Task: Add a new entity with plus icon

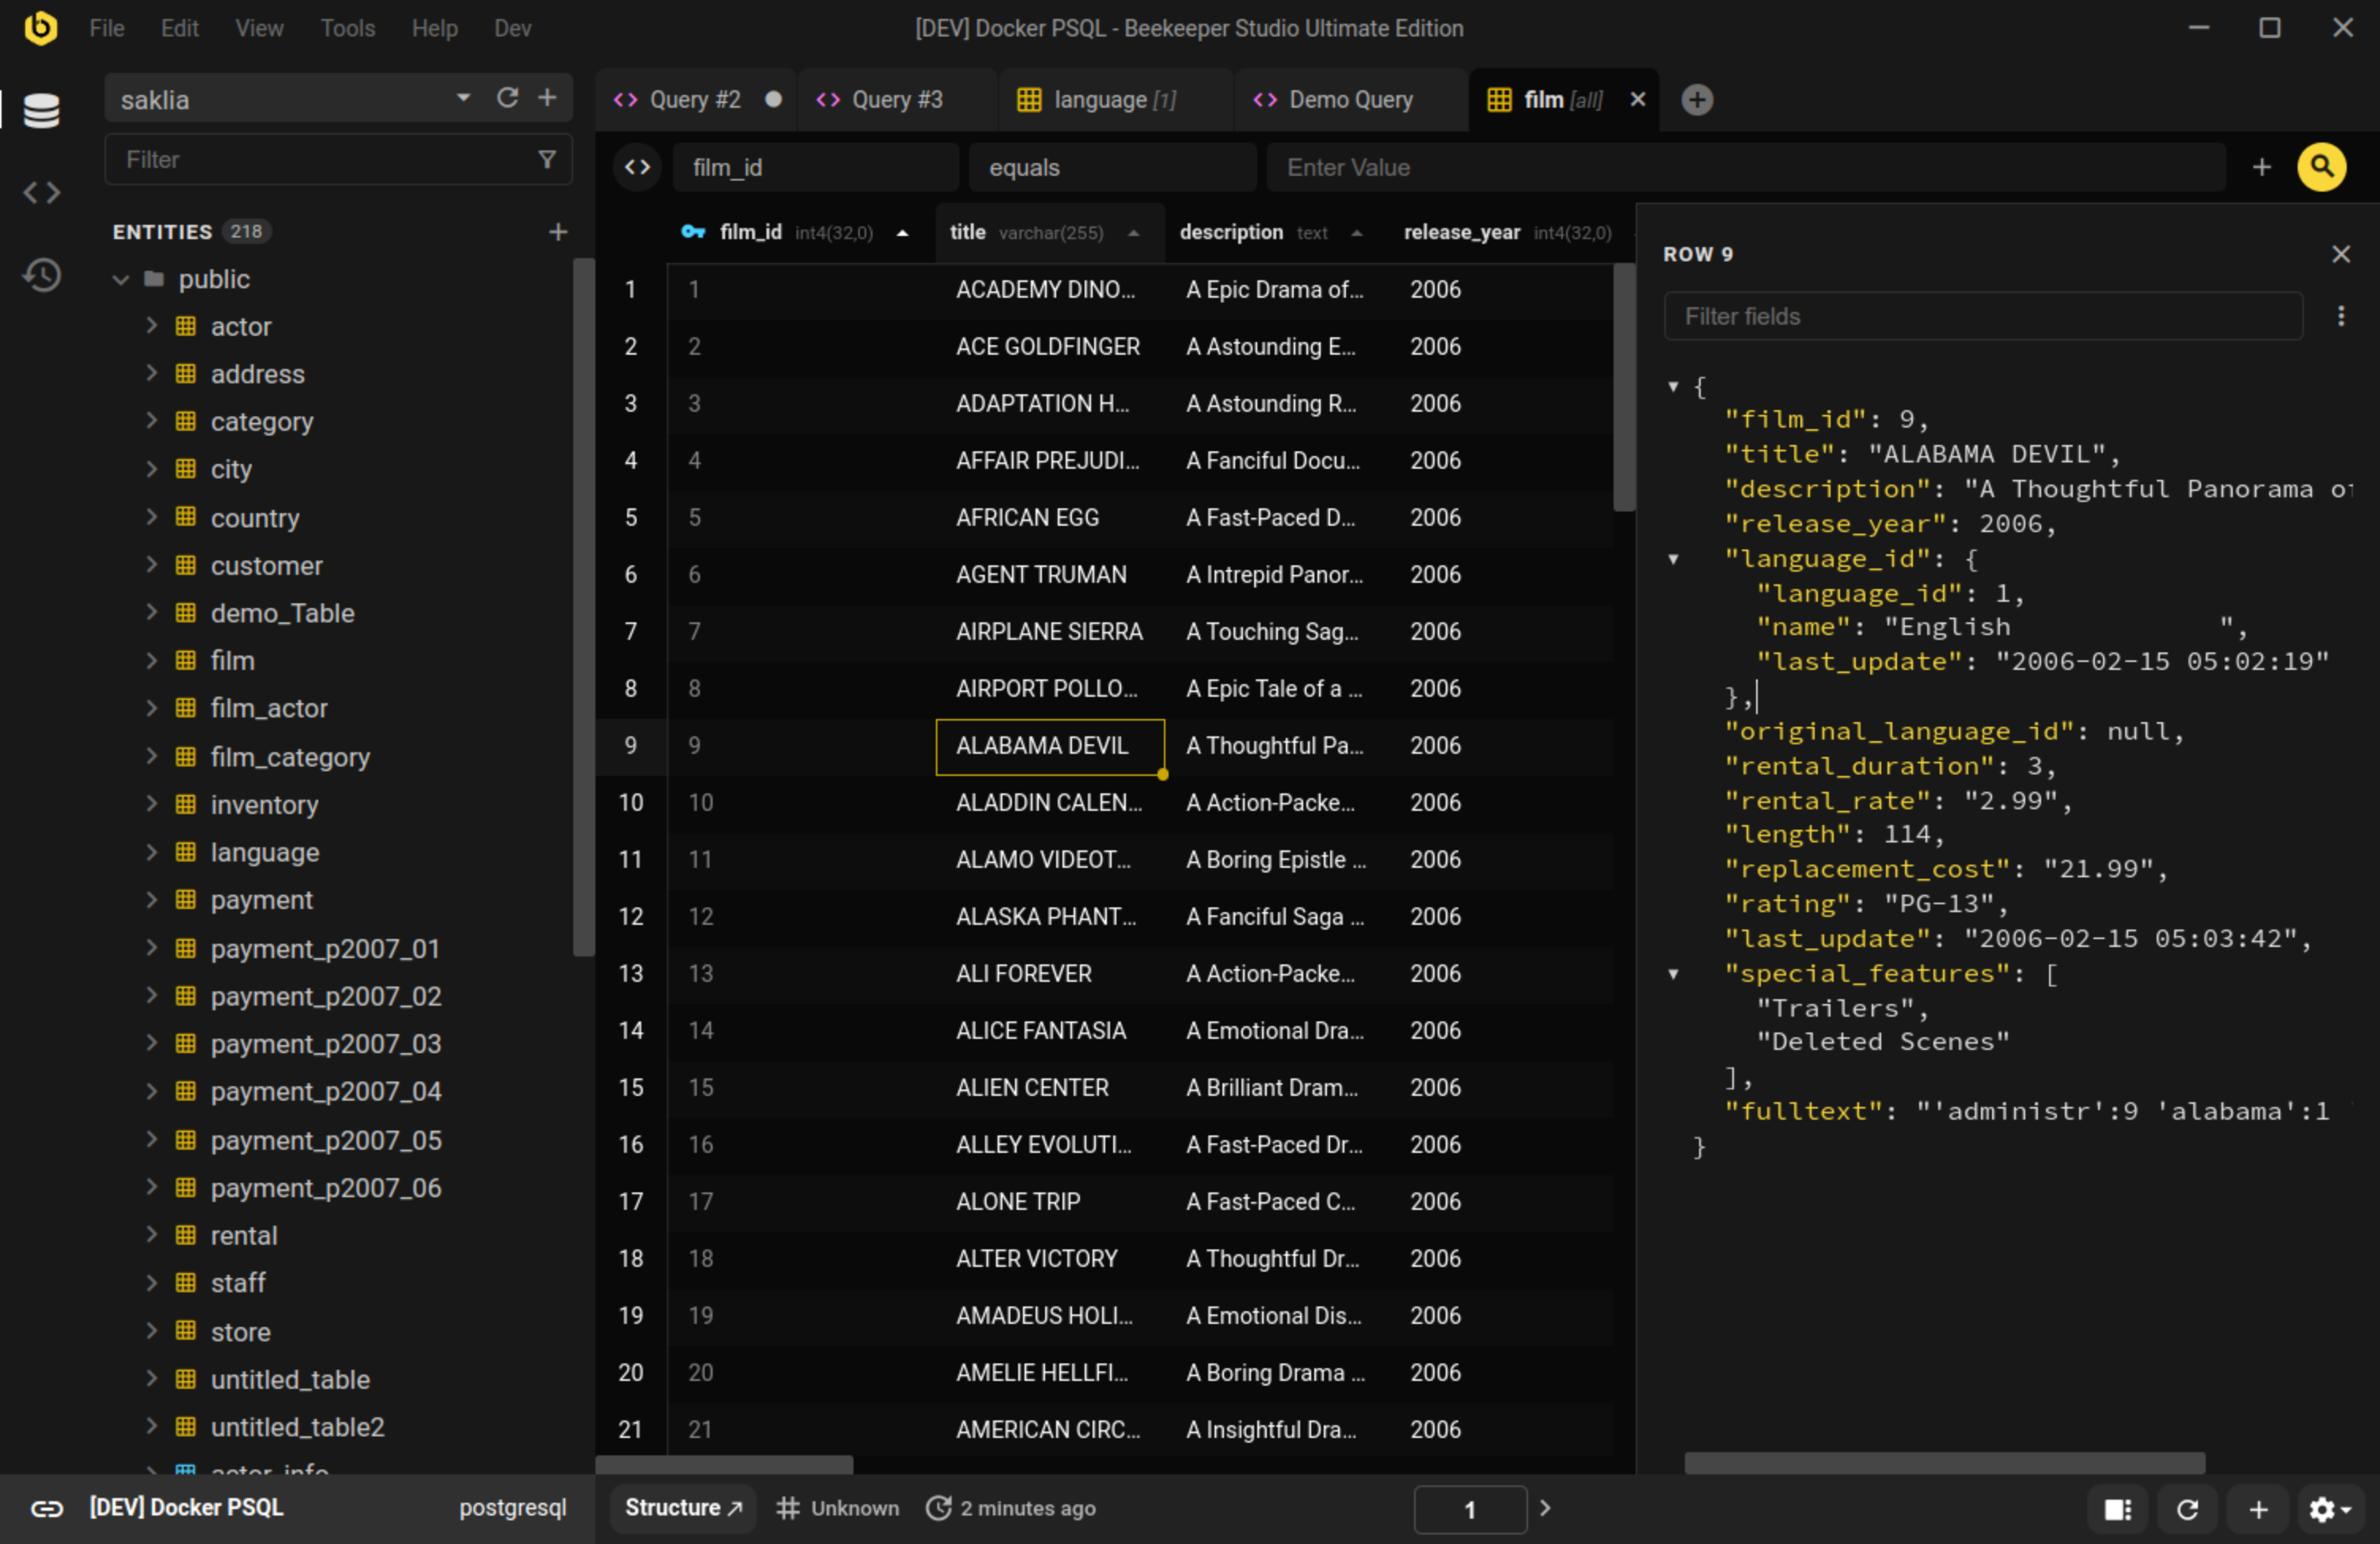Action: 558,232
